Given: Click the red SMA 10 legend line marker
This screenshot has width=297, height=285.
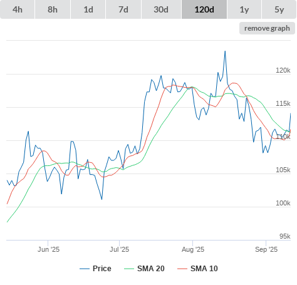Looking at the screenshot, I should click(182, 269).
